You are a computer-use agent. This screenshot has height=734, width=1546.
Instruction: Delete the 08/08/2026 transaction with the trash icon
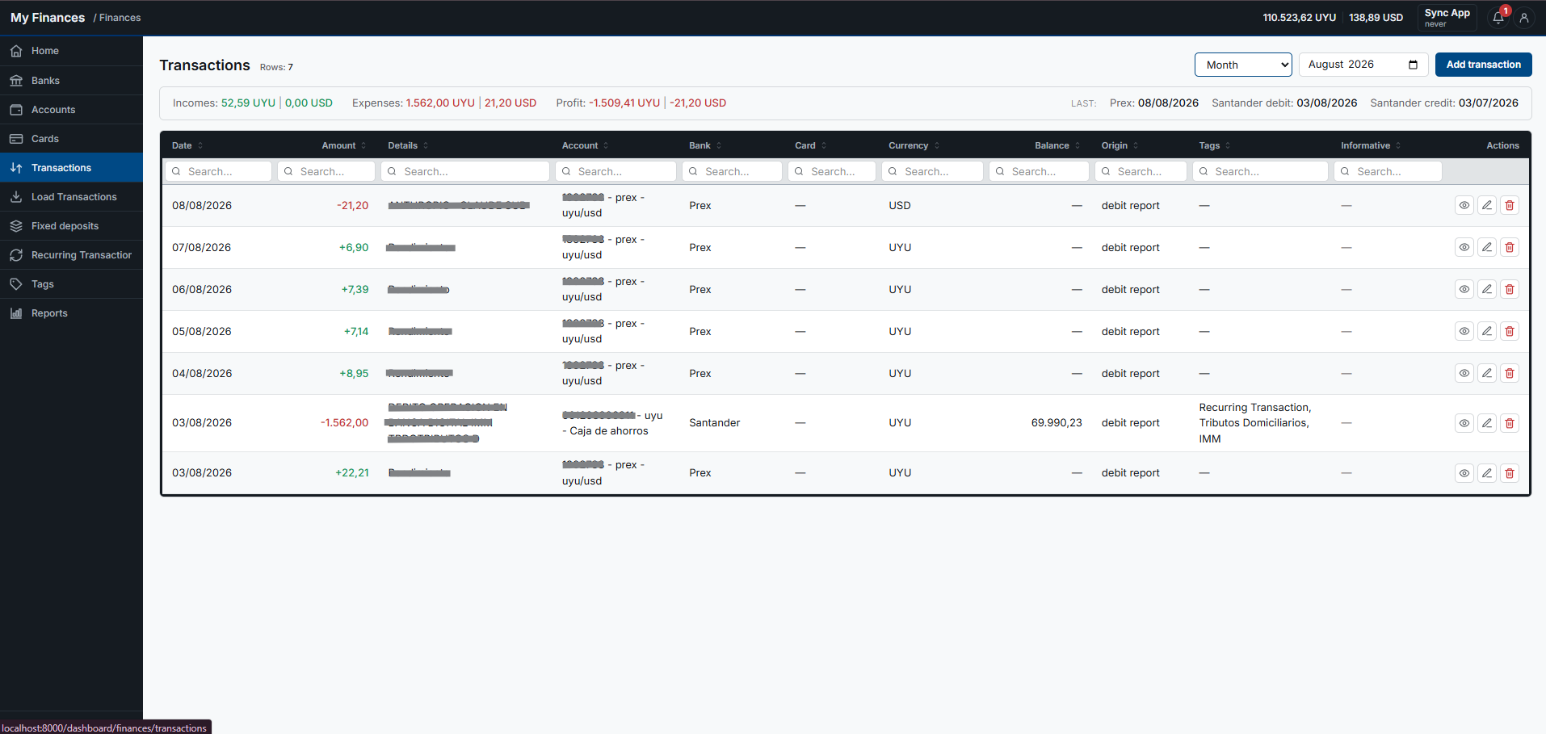click(x=1510, y=205)
